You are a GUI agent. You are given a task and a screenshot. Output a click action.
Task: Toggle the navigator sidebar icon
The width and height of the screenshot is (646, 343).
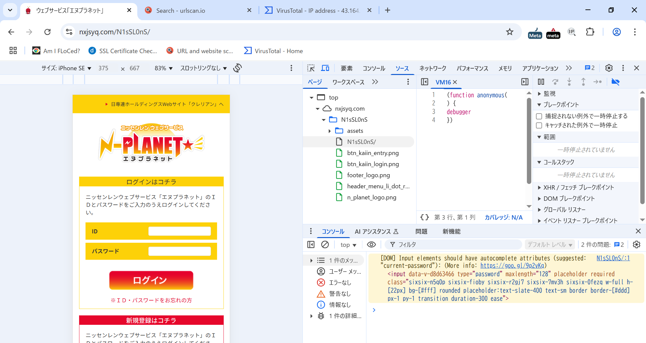pyautogui.click(x=424, y=82)
